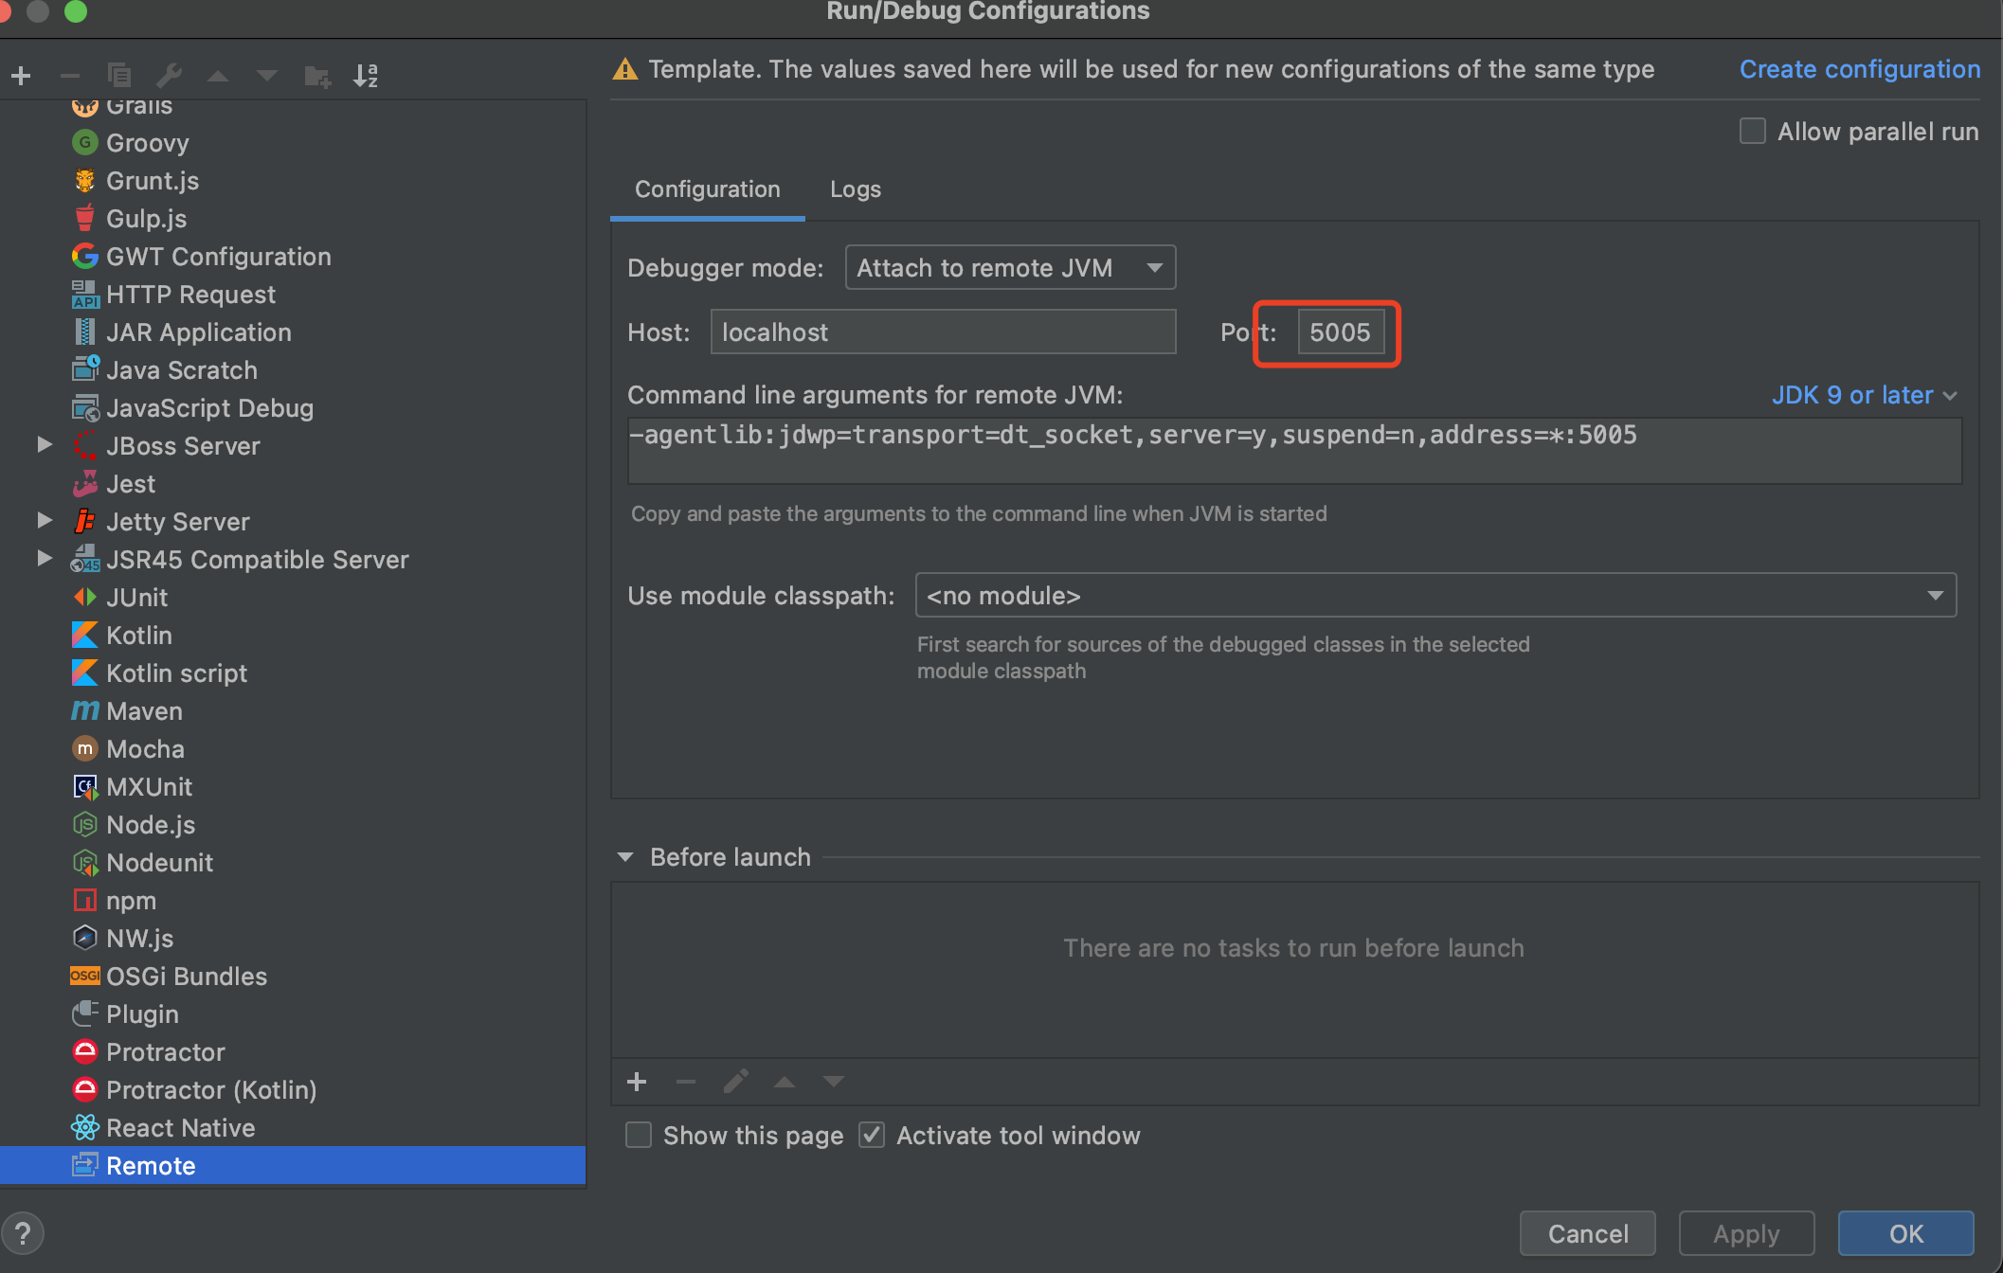Expand JSR45 Compatible Server node
2003x1273 pixels.
[44, 558]
